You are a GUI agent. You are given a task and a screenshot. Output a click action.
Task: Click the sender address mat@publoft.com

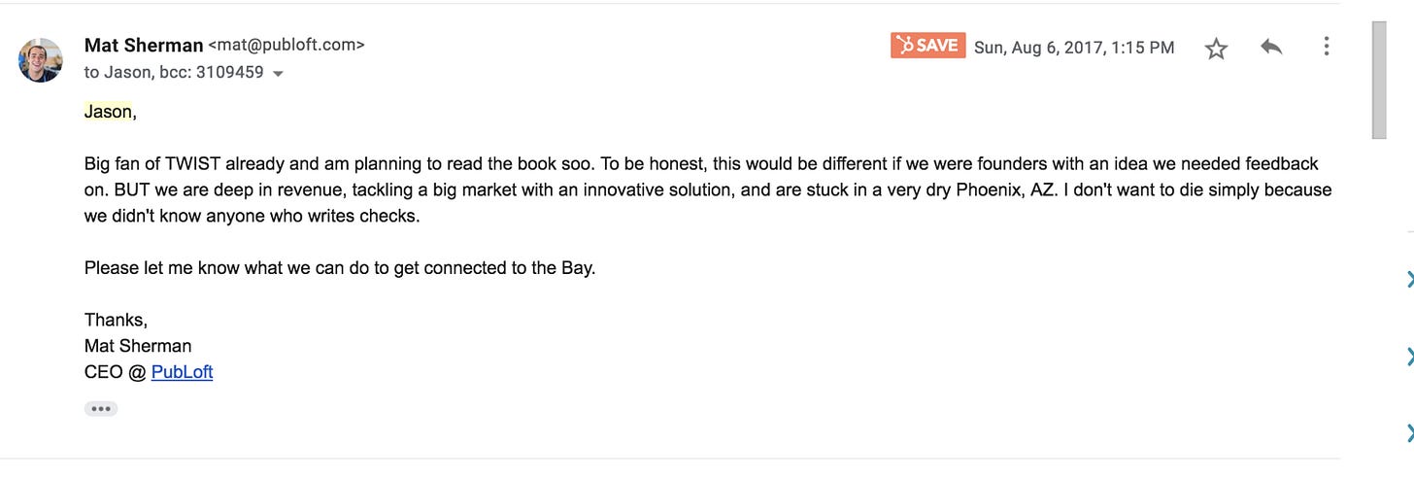[x=286, y=45]
